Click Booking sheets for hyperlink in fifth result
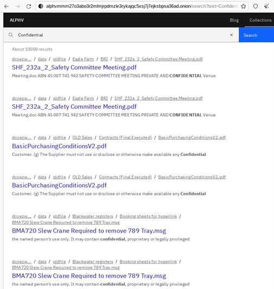Image resolution: width=274 pixels, height=289 pixels. tap(148, 216)
